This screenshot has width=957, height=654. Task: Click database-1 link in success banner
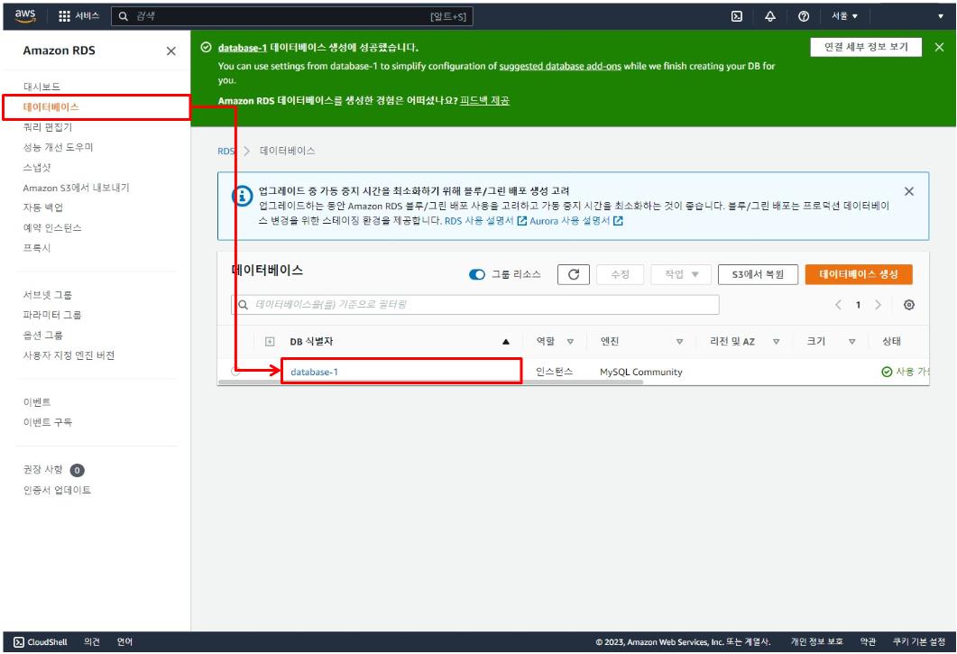[243, 48]
